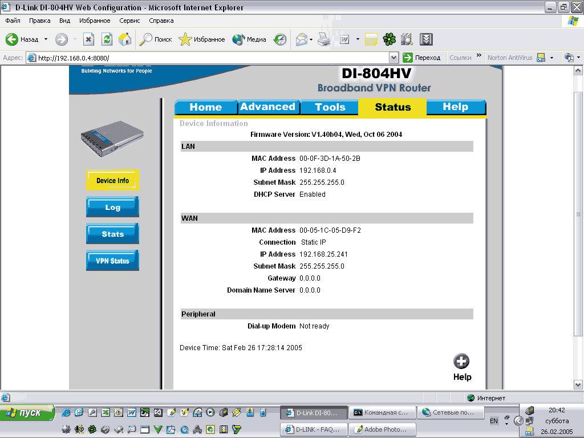
Task: Click the page scrollbar down arrow
Action: (x=578, y=385)
